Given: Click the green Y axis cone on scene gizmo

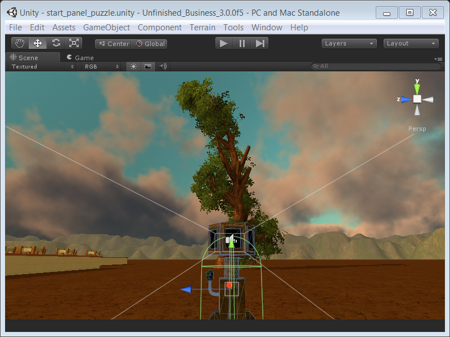Looking at the screenshot, I should pos(417,86).
